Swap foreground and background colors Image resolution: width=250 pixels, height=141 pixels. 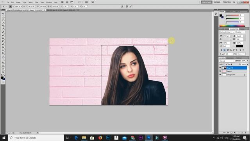(4, 75)
